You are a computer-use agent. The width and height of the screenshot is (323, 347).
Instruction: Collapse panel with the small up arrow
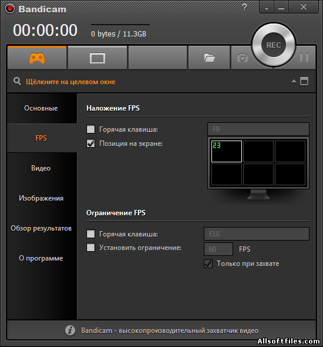pyautogui.click(x=294, y=81)
